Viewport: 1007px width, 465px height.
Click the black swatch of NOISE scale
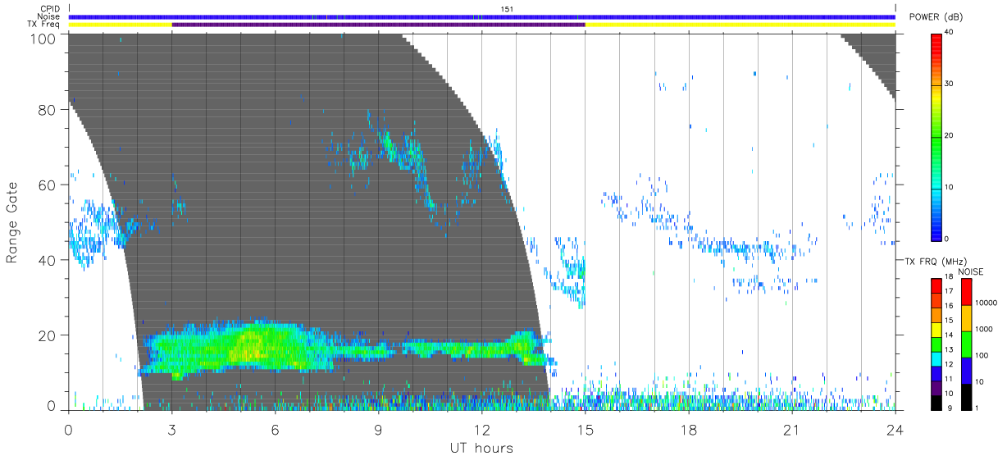click(x=966, y=397)
